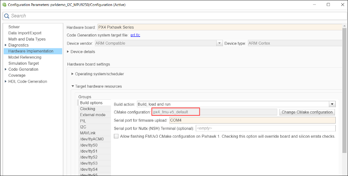Viewport: 348px width, 176px height.
Task: Click the Nuttx NSH Terminal port field
Action: [265, 128]
